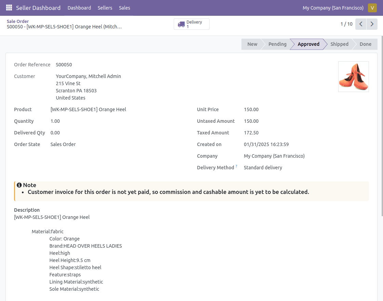The image size is (383, 301).
Task: Open the Delivery Method help question mark
Action: [236, 166]
